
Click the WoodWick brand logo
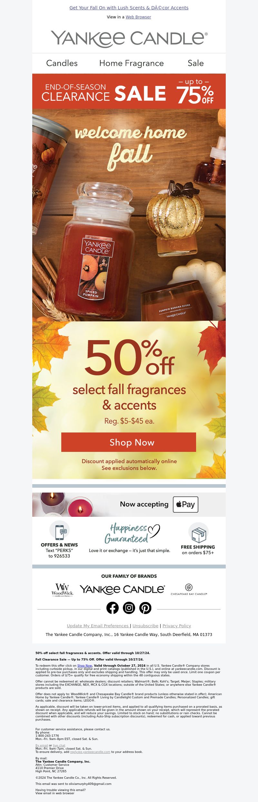point(62,590)
